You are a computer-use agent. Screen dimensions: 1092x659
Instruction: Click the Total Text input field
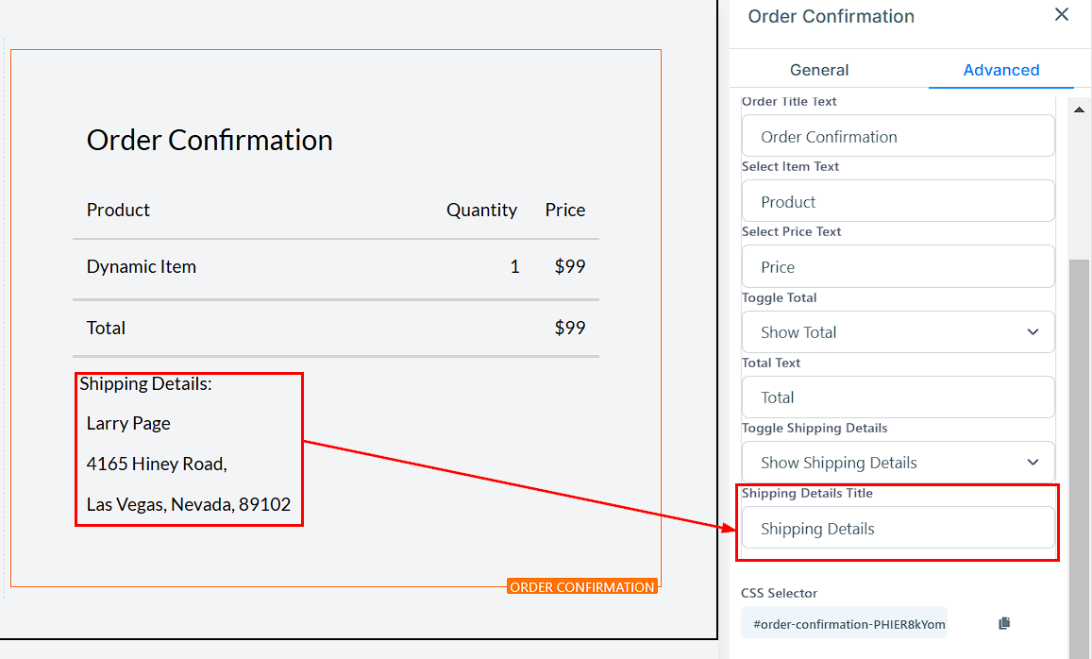click(898, 397)
